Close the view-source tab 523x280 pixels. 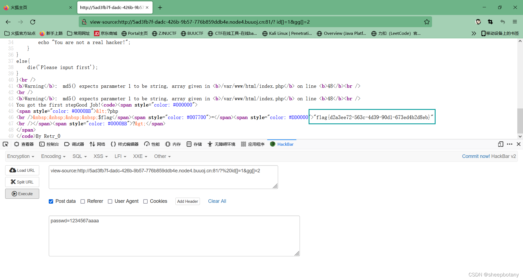click(147, 8)
